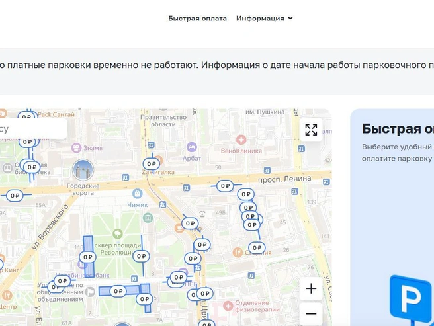Click the library icon near библиотека
434x326 pixels.
pyautogui.click(x=7, y=168)
